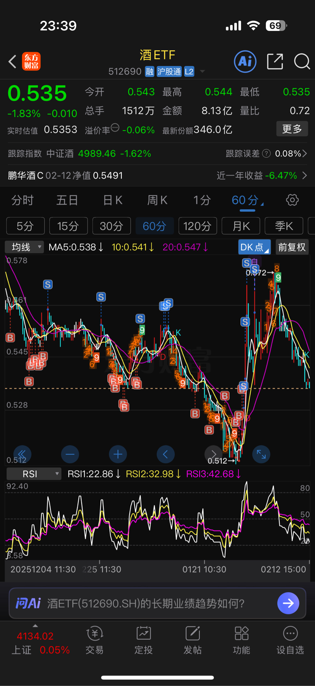Image resolution: width=315 pixels, height=686 pixels.
Task: Open 定投 auto-invest icon
Action: 144,640
